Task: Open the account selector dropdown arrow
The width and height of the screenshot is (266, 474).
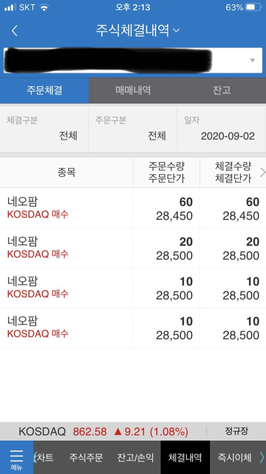Action: [x=252, y=60]
